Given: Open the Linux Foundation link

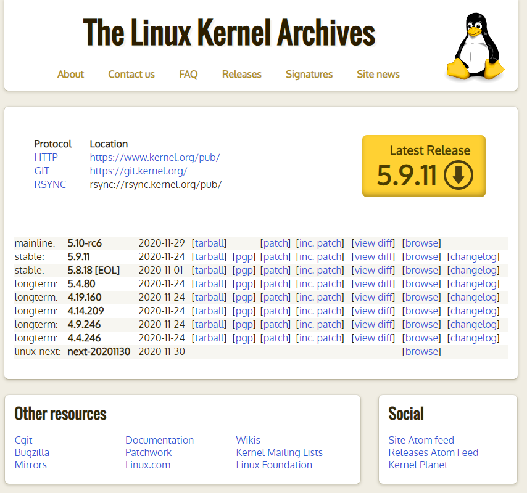Looking at the screenshot, I should click(x=274, y=465).
